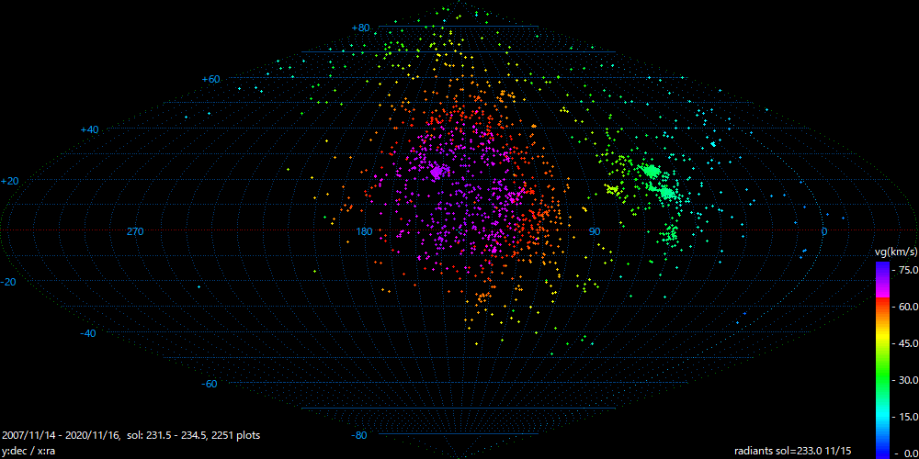Click the -80 declination label
This screenshot has width=919, height=459.
pyautogui.click(x=359, y=435)
